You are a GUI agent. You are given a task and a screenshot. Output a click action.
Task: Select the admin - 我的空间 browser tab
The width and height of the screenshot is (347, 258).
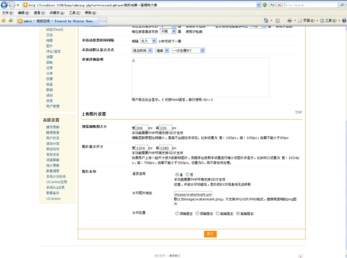coord(58,21)
